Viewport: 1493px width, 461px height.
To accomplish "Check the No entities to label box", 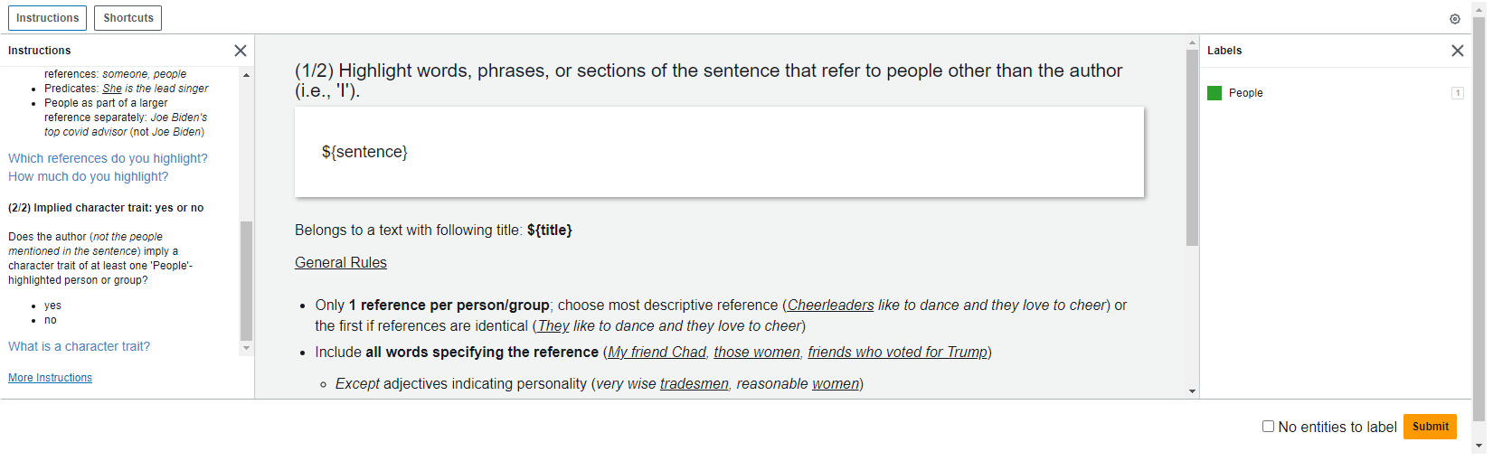I will tap(1268, 427).
